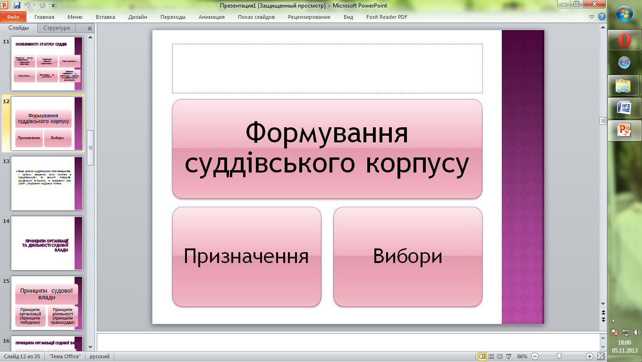Open the Undo history dropdown arrow

pos(34,6)
